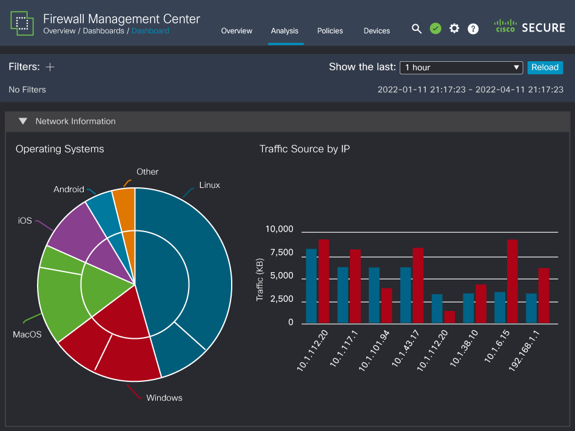Image resolution: width=575 pixels, height=431 pixels.
Task: Open the 'Show the last' time range dropdown
Action: pos(461,67)
